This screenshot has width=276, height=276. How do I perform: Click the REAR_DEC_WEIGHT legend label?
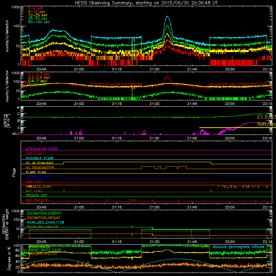pos(42,227)
